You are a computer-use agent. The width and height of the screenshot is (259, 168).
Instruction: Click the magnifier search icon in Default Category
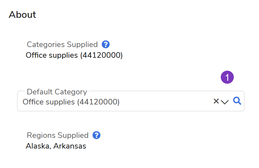237,101
